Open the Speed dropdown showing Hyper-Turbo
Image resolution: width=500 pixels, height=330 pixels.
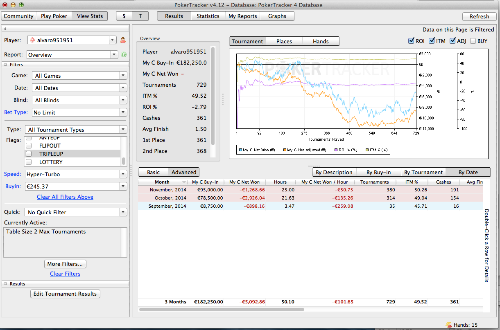tap(123, 174)
